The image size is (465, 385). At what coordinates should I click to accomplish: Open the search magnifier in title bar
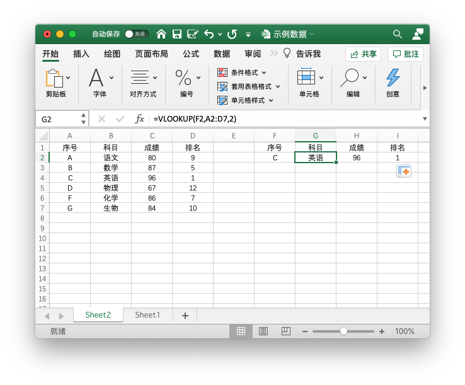click(398, 34)
